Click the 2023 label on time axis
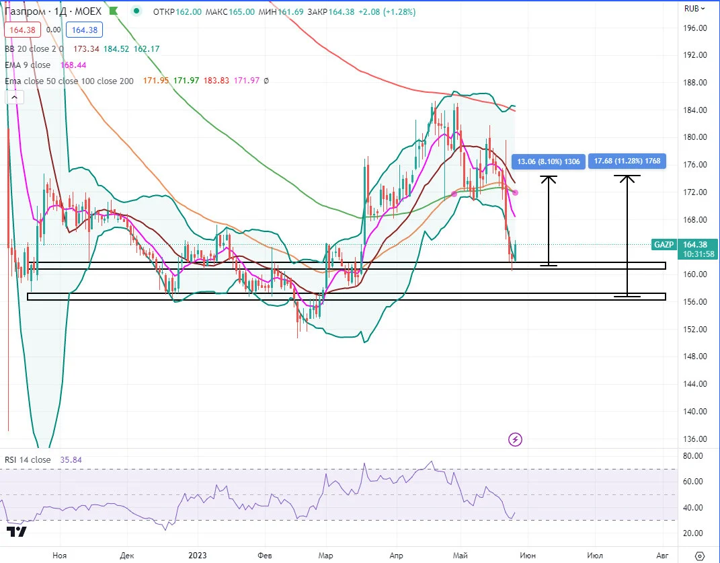720x563 pixels. [198, 556]
